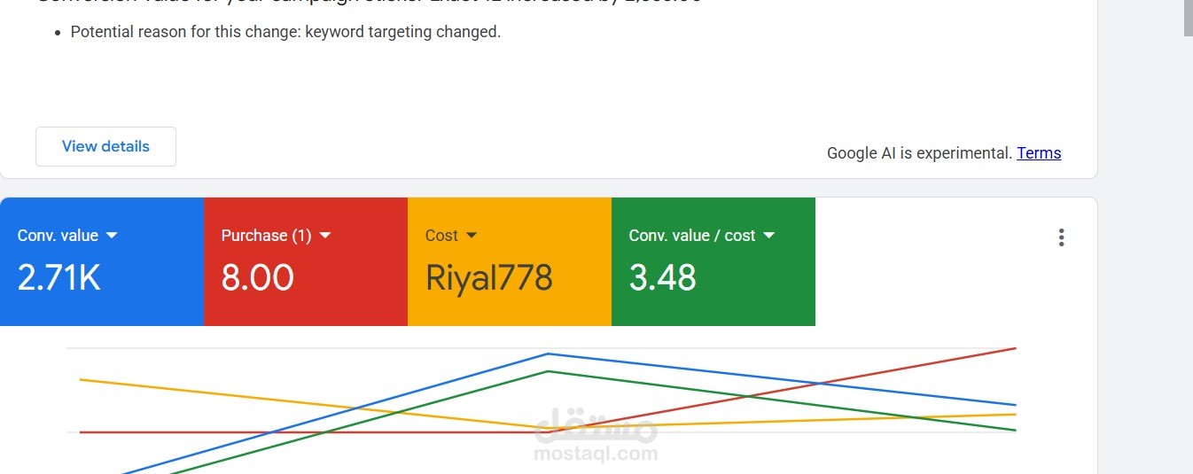Select the red 8.00 purchase value
The image size is (1193, 474).
click(x=257, y=277)
